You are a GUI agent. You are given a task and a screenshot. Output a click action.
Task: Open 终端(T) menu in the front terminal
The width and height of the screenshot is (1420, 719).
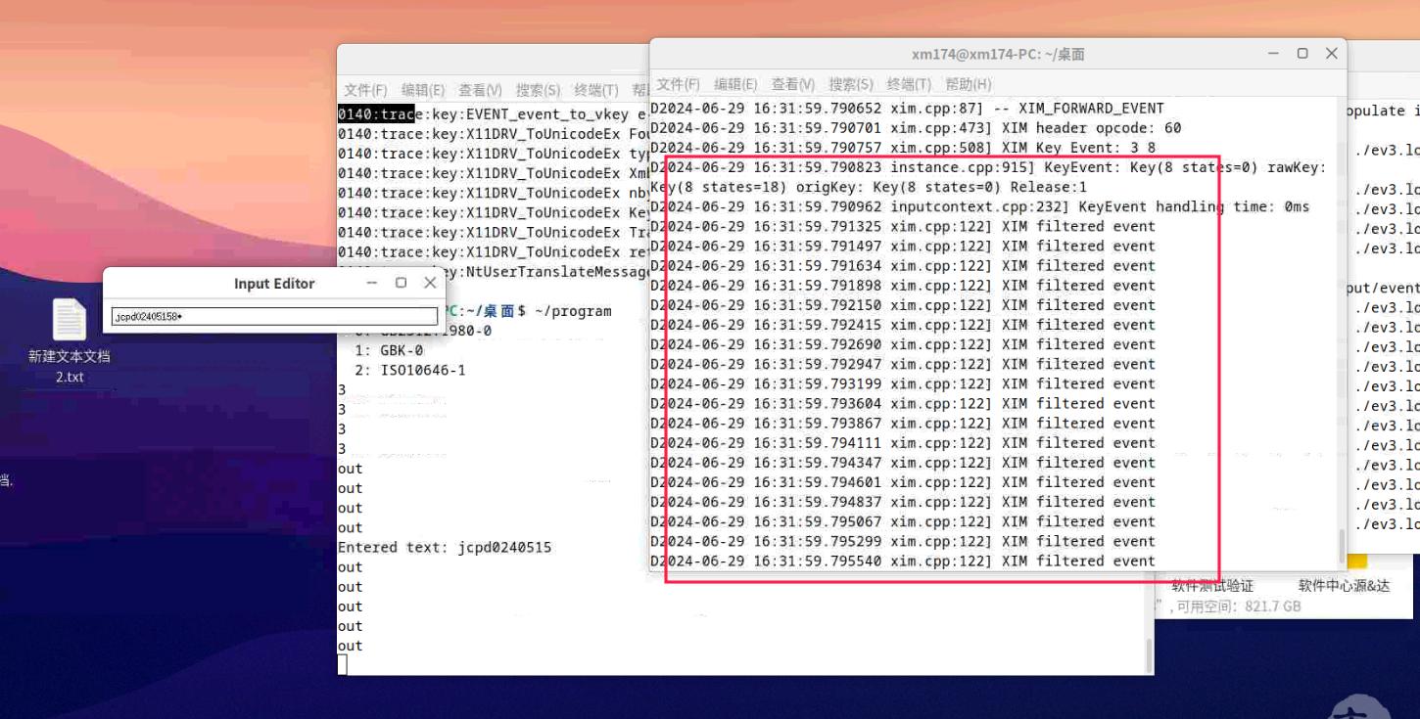pyautogui.click(x=909, y=84)
